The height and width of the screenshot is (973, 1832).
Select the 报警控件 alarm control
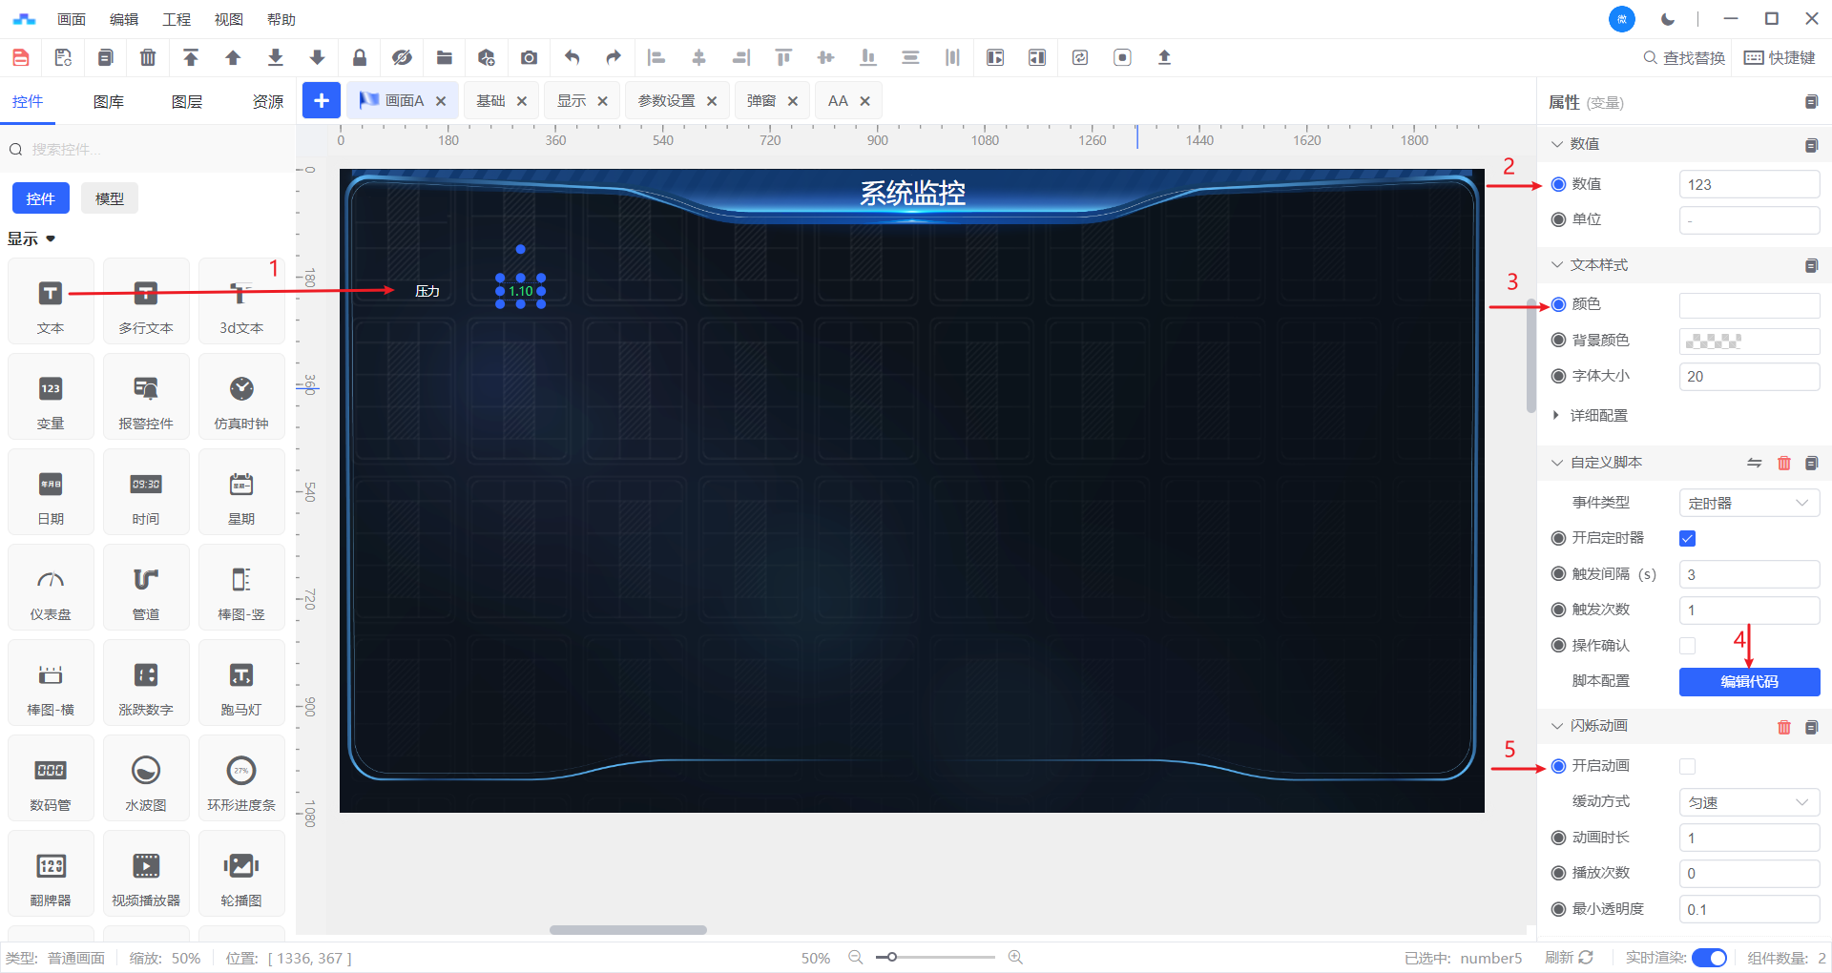pos(146,397)
